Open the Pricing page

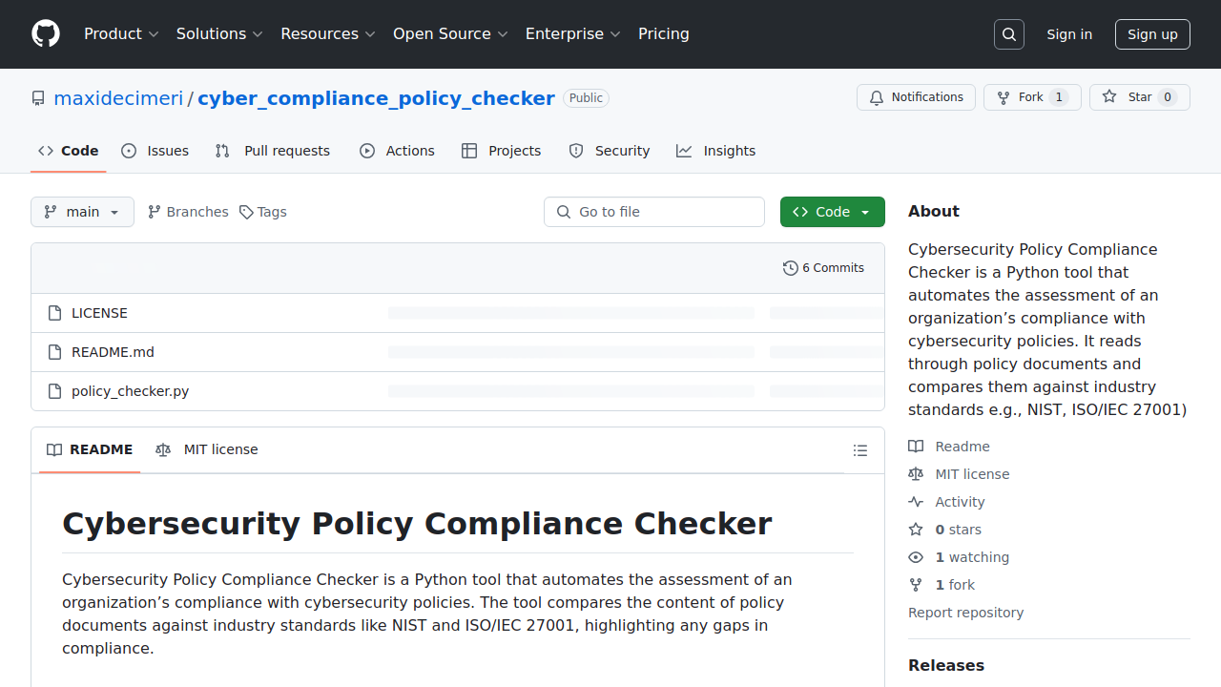click(x=664, y=34)
